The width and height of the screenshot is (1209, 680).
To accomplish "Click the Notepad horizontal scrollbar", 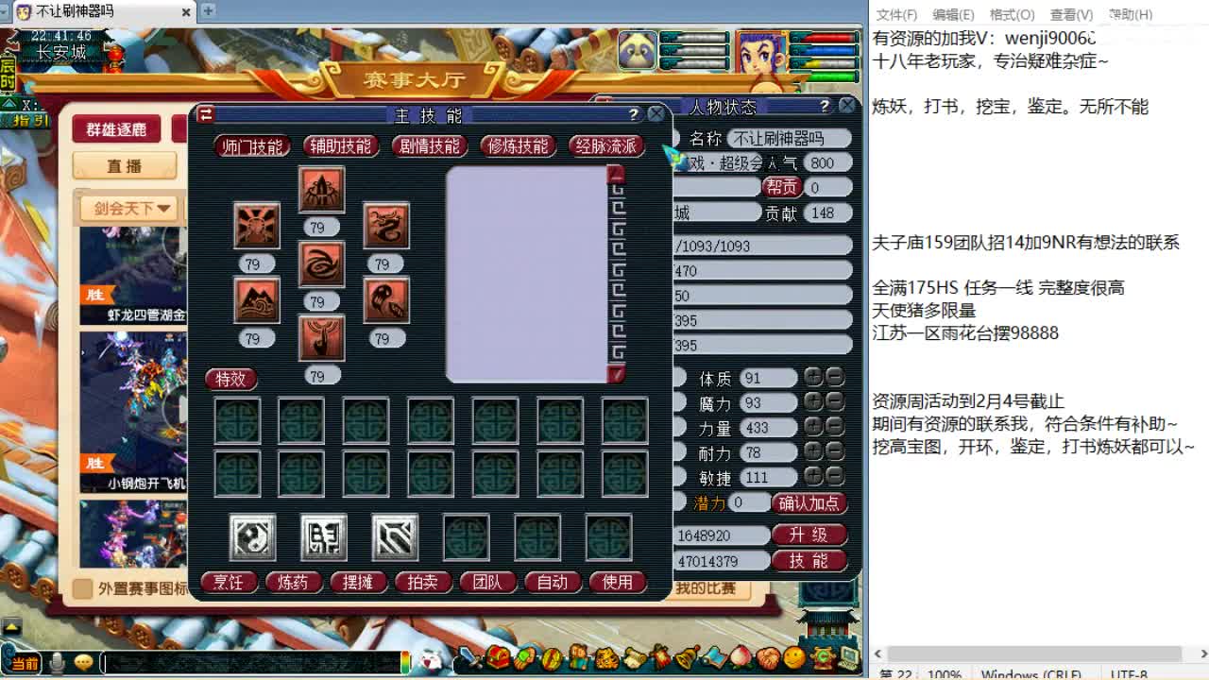I will [x=1034, y=654].
